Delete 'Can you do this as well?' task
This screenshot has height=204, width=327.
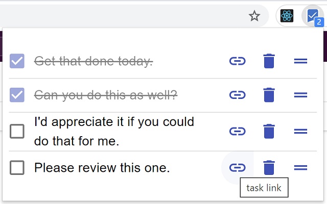tap(269, 95)
